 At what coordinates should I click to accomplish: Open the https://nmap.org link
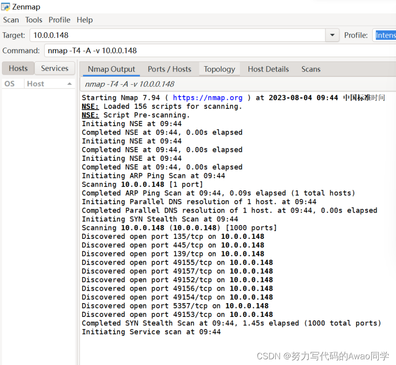coord(208,98)
